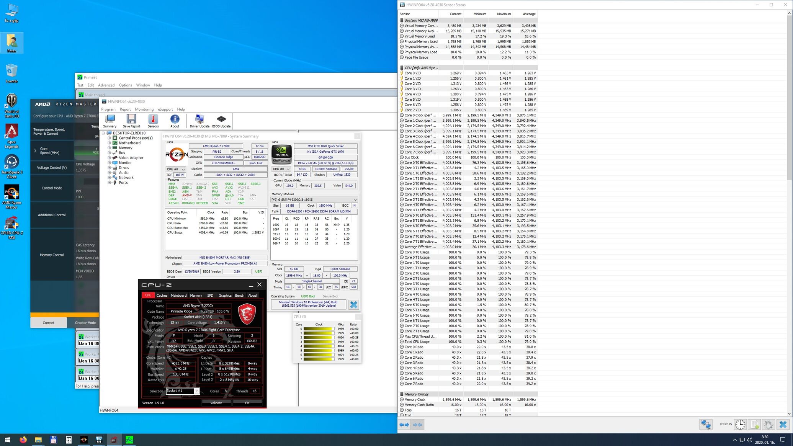The height and width of the screenshot is (446, 793).
Task: Click the logging sheet-with-plus icon
Action: point(754,424)
